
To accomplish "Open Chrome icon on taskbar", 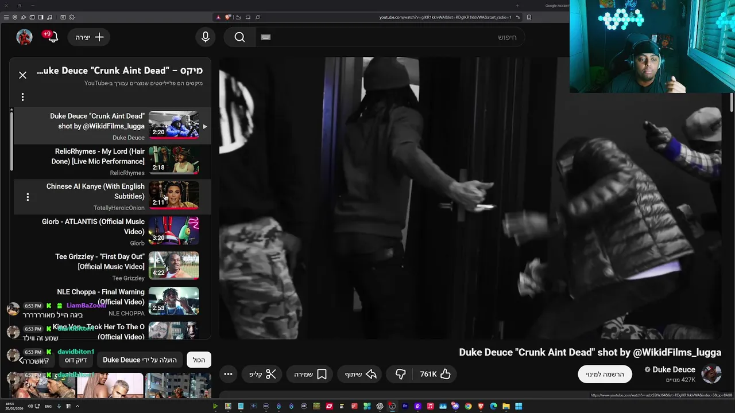I will 468,406.
